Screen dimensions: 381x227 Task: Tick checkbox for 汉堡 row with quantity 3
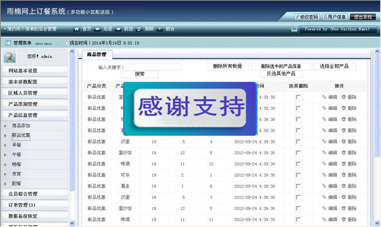click(x=298, y=198)
